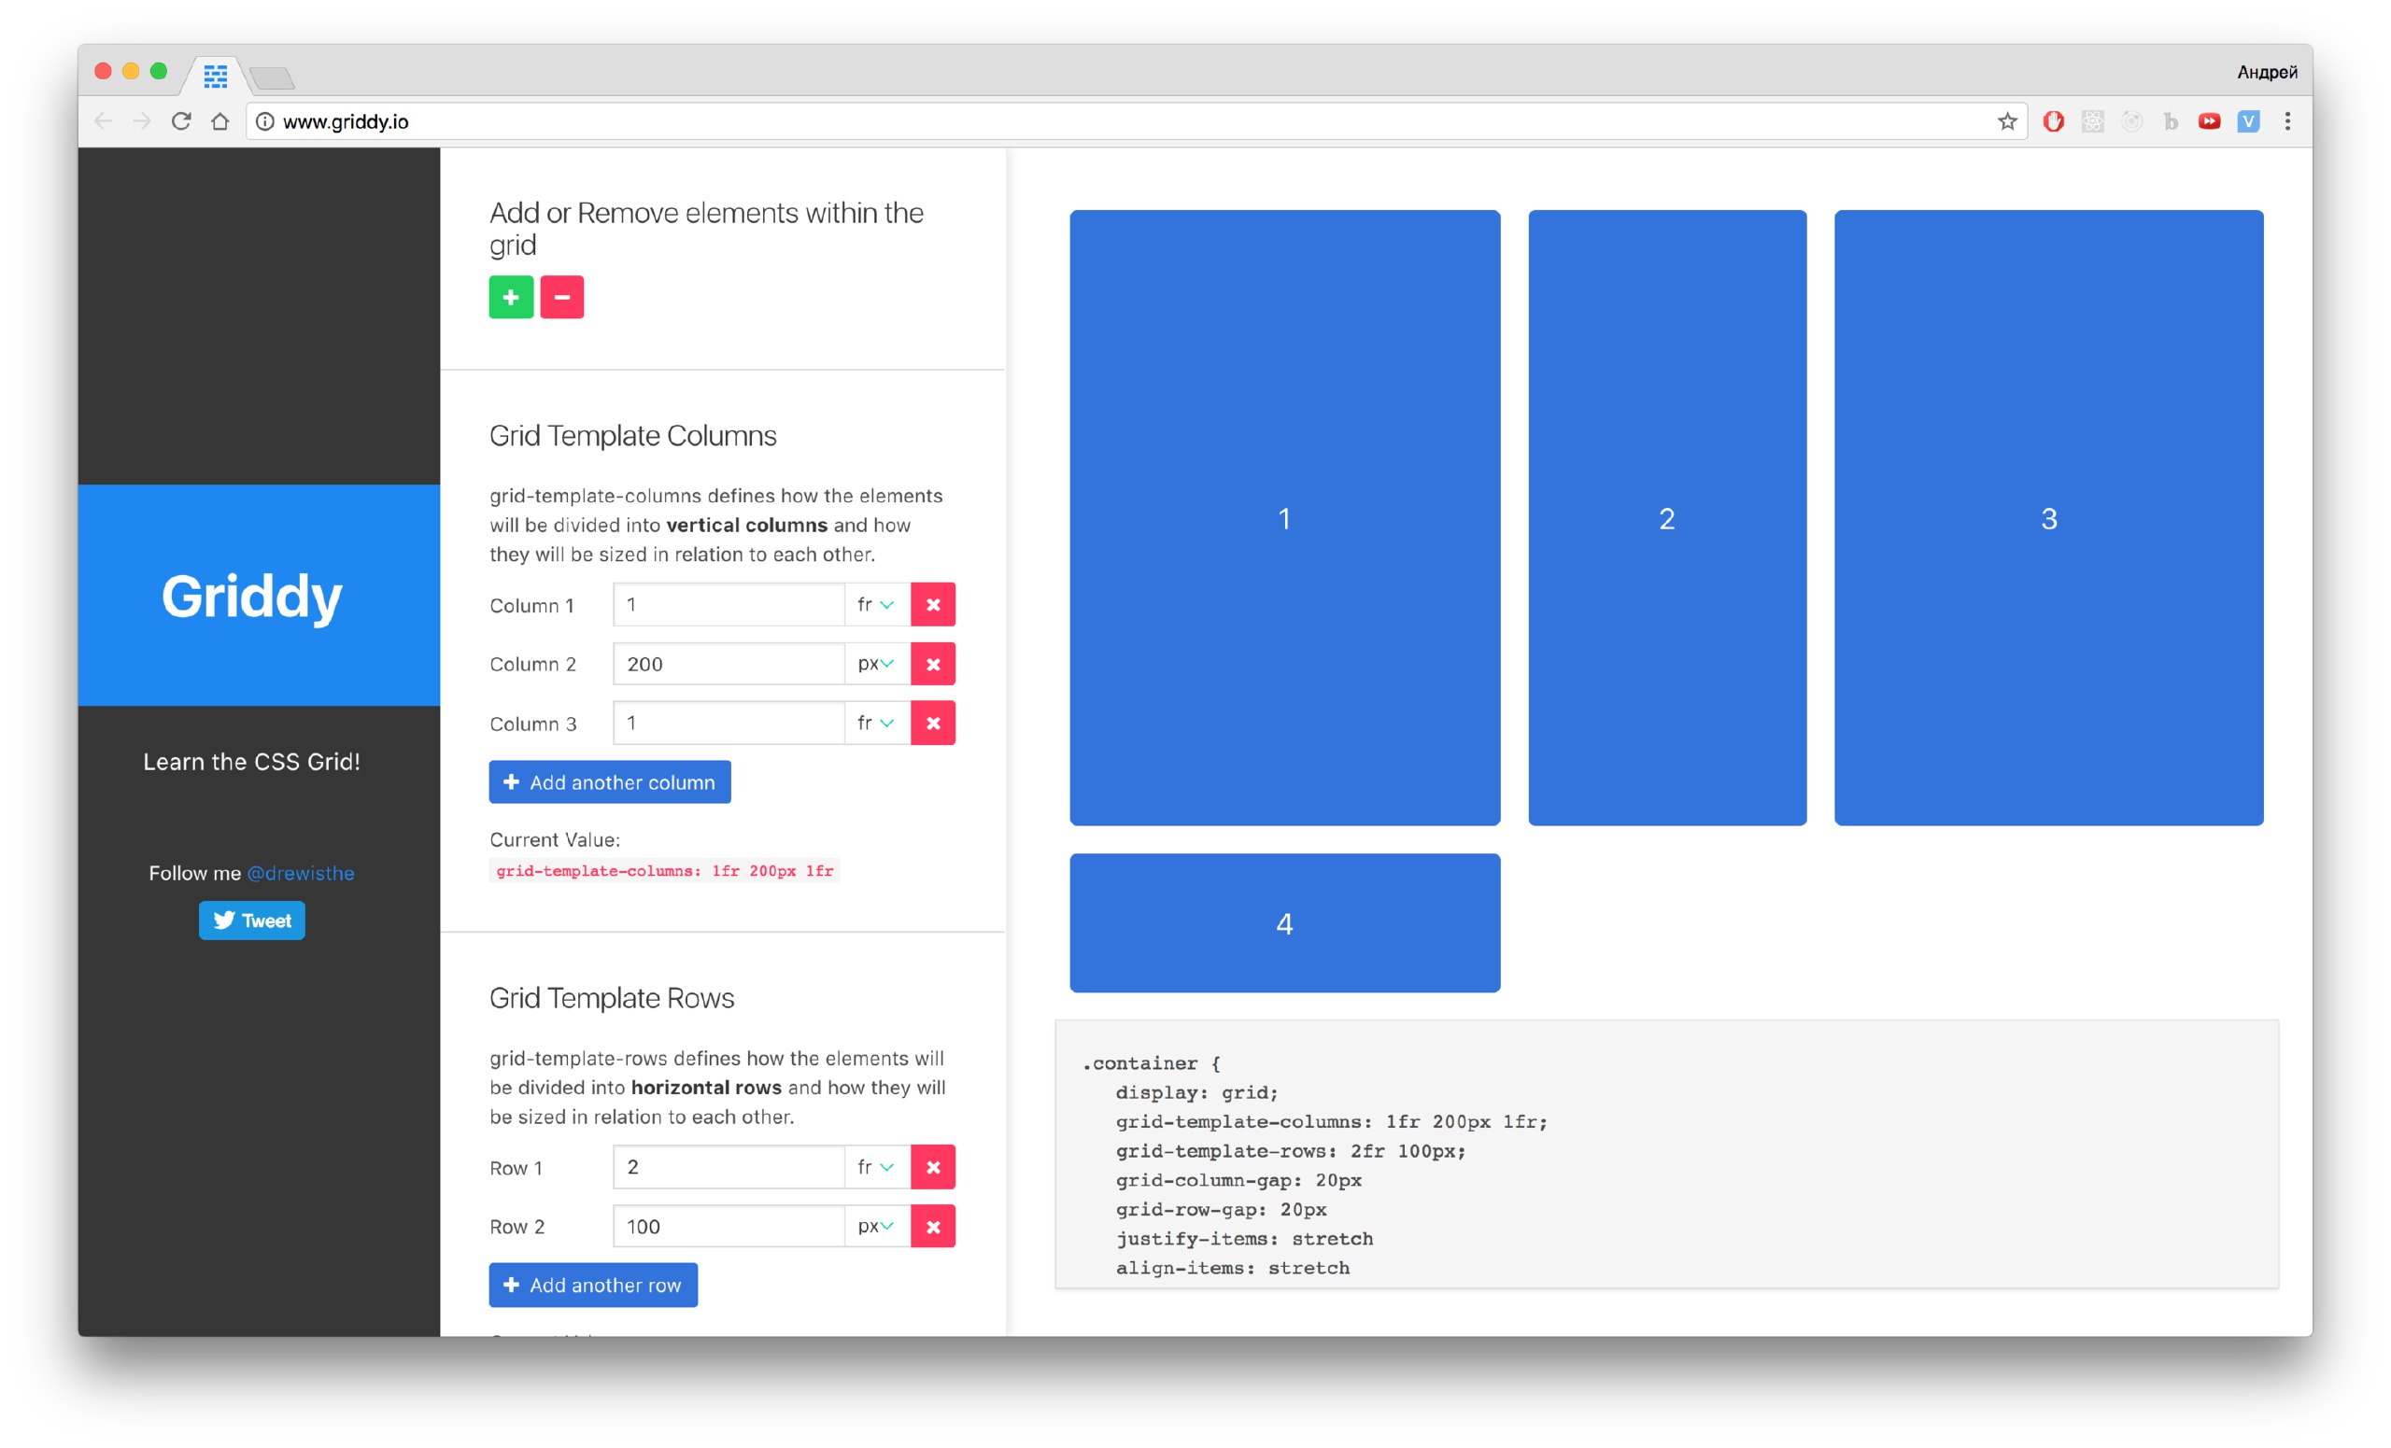This screenshot has height=1448, width=2391.
Task: Click the Griddy logo banner
Action: point(258,596)
